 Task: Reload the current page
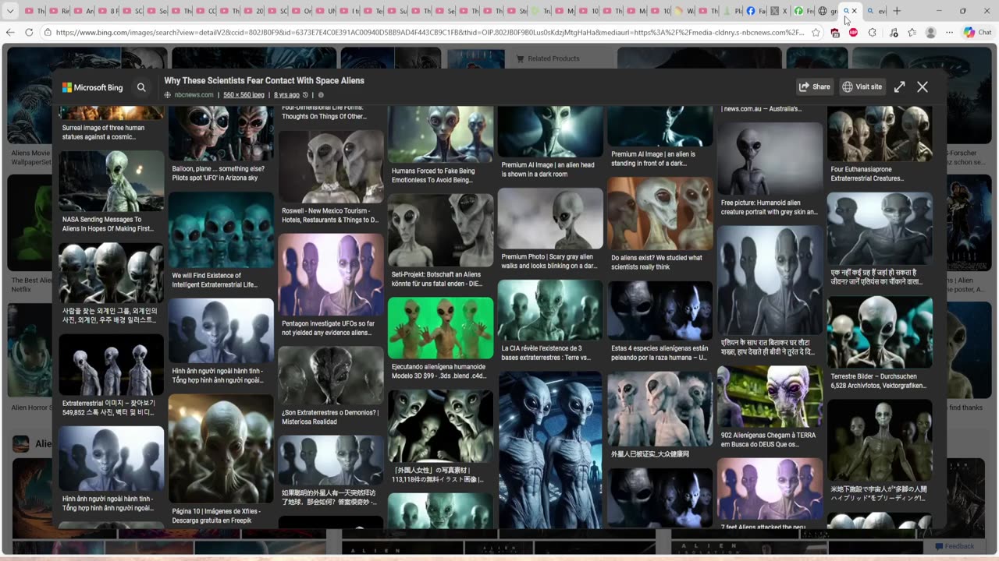[29, 33]
